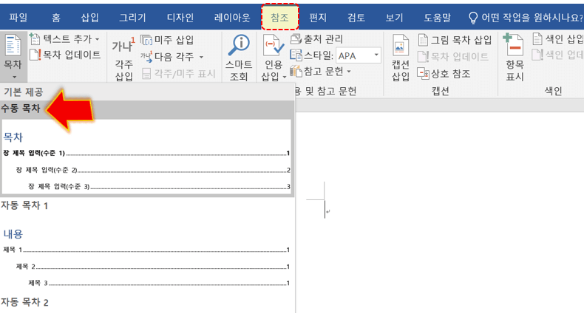The image size is (584, 322).
Task: Expand the 참고 문헌 dropdown arrow
Action: point(349,71)
